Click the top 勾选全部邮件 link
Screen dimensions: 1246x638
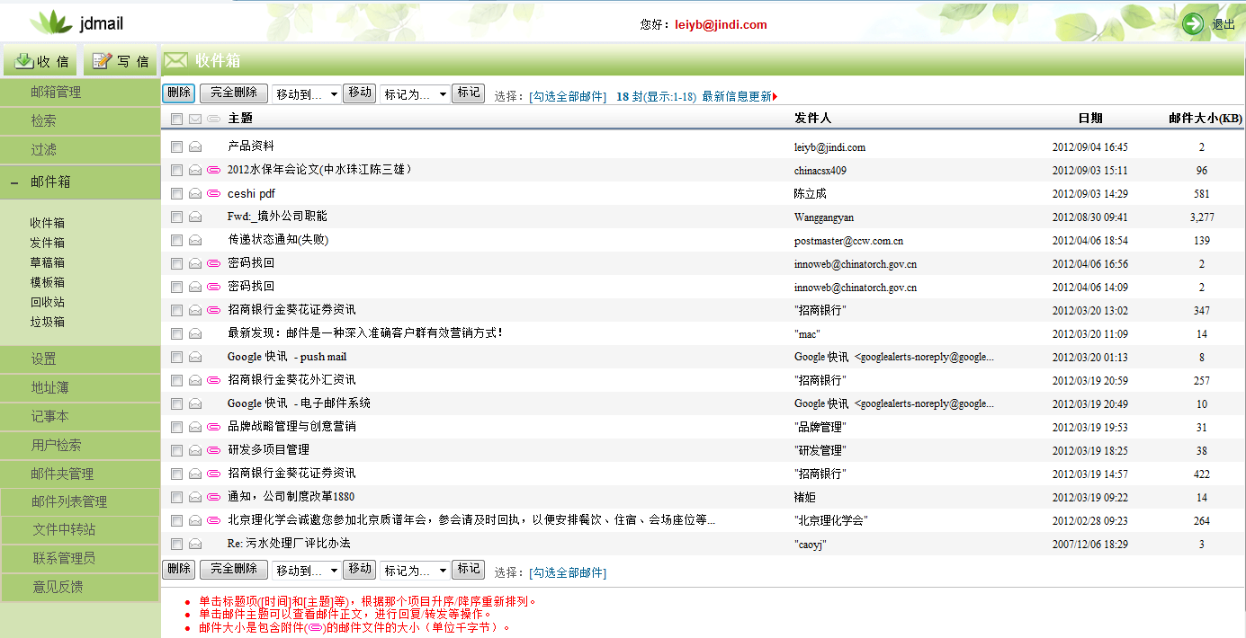point(568,97)
